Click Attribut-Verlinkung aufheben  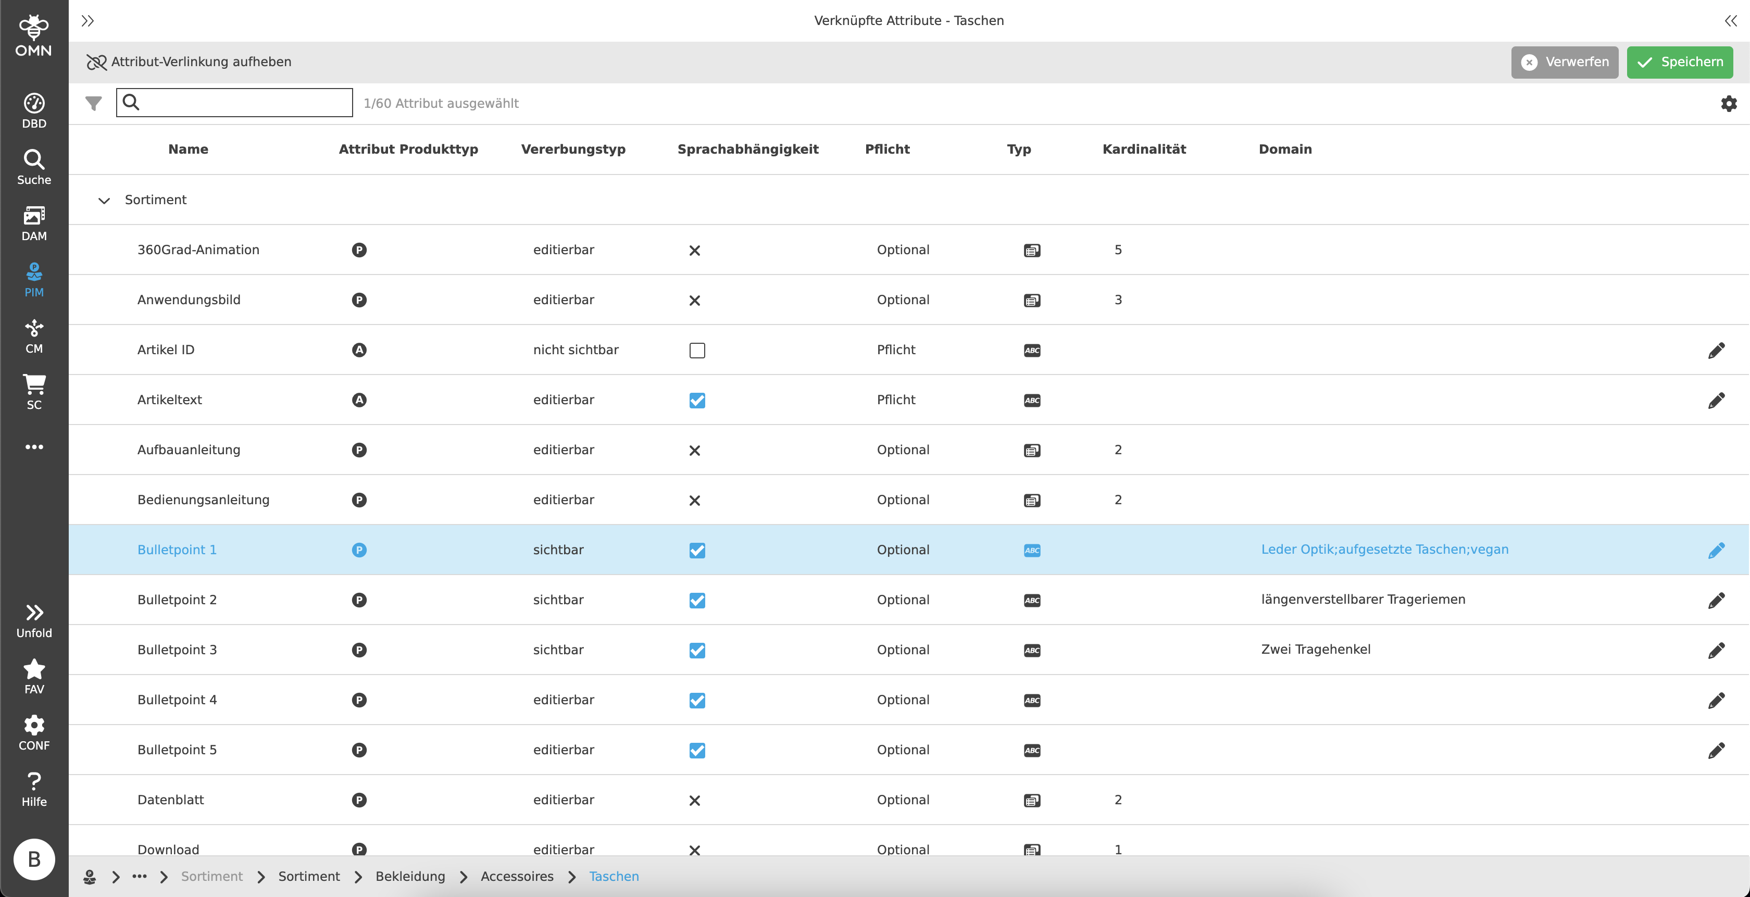(190, 63)
